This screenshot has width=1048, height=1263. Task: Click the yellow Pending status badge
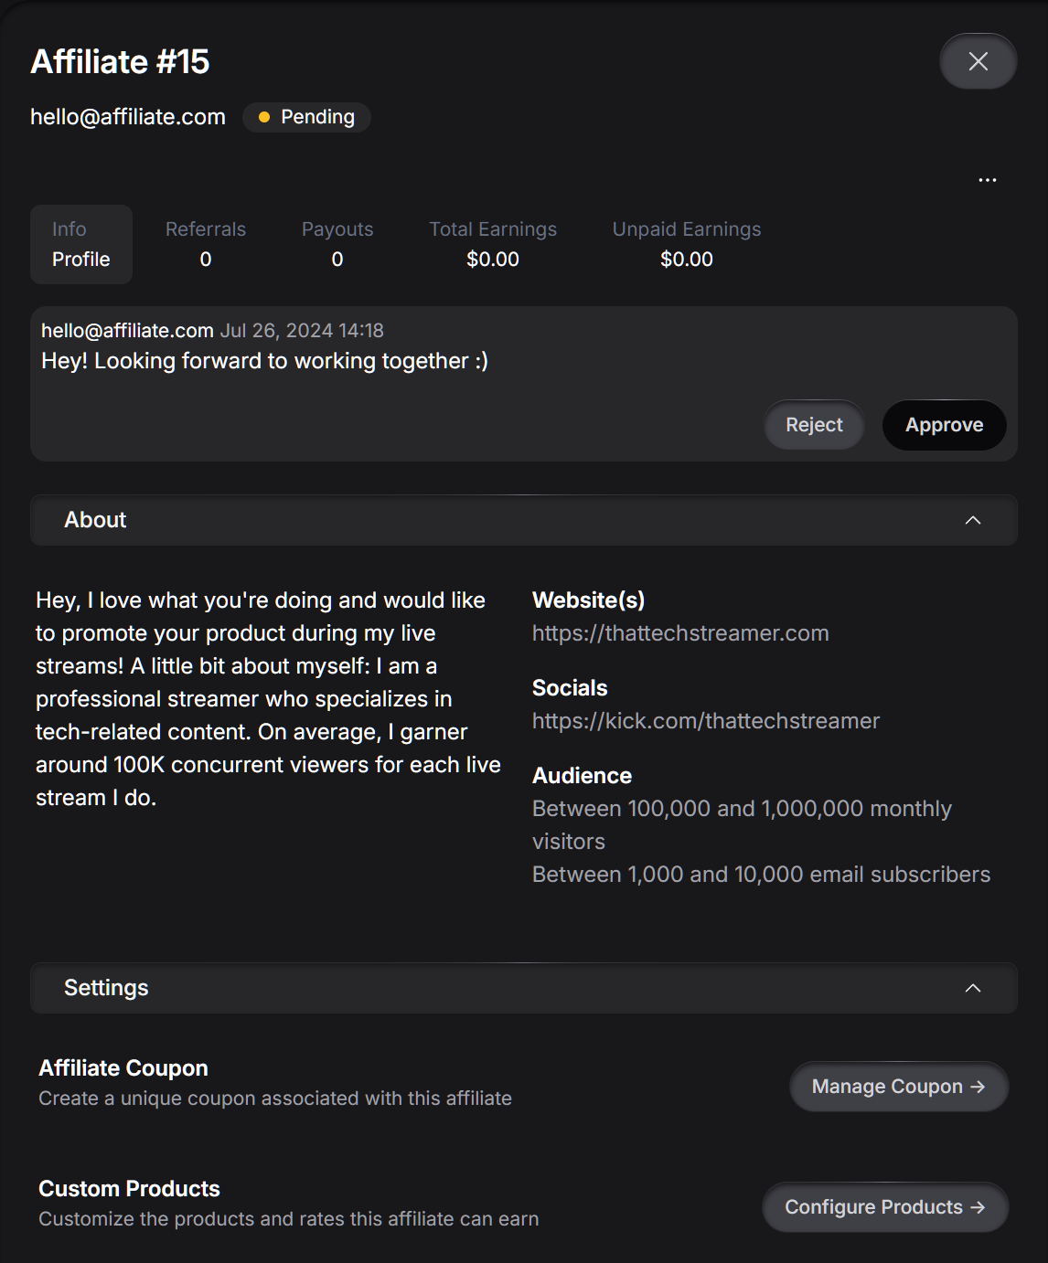click(306, 117)
